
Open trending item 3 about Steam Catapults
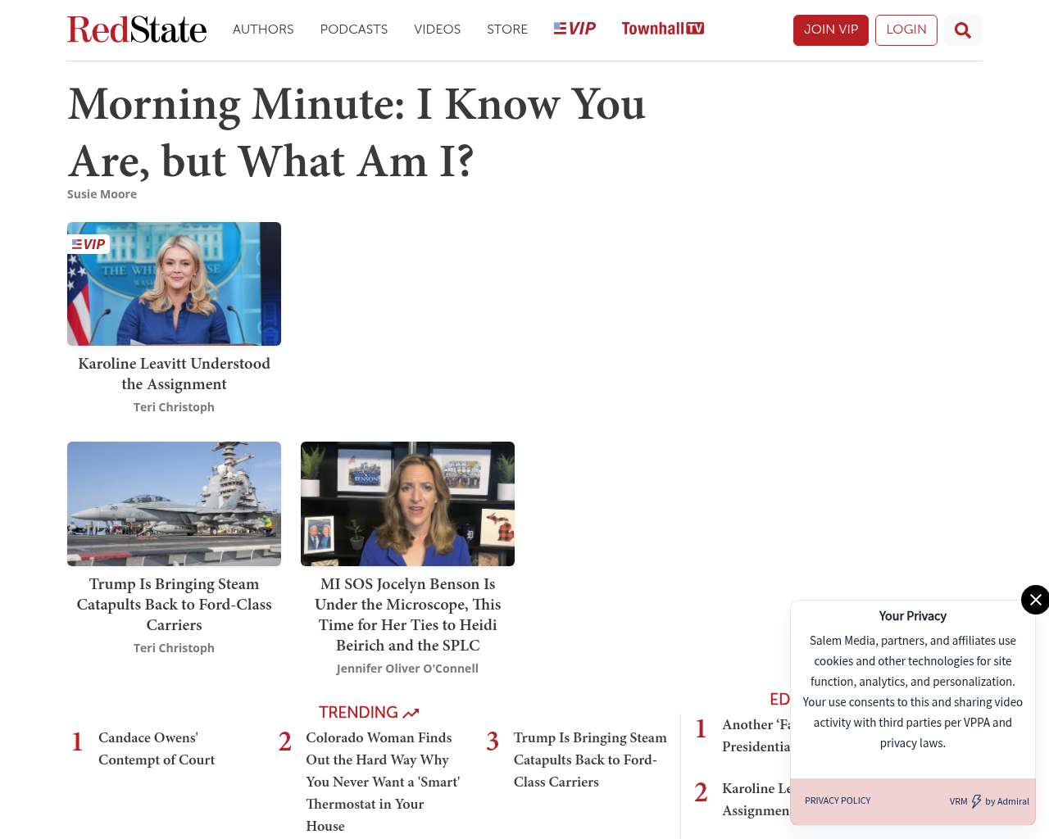coord(590,760)
